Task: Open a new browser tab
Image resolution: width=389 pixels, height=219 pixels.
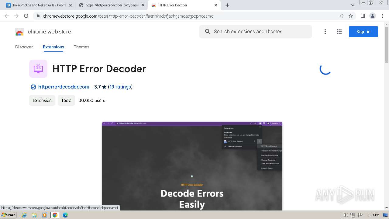Action: (227, 5)
